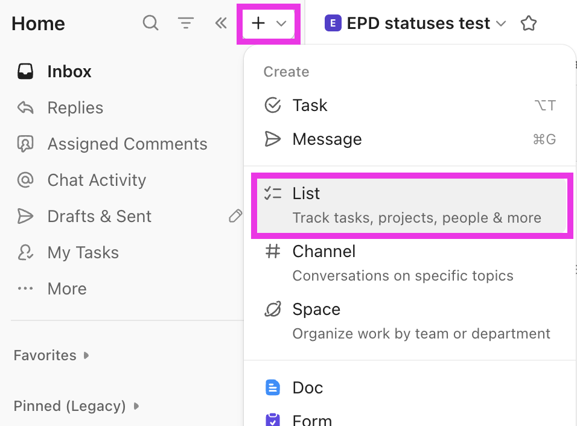This screenshot has width=577, height=426.
Task: Choose Space in the Create menu
Action: coord(316,309)
